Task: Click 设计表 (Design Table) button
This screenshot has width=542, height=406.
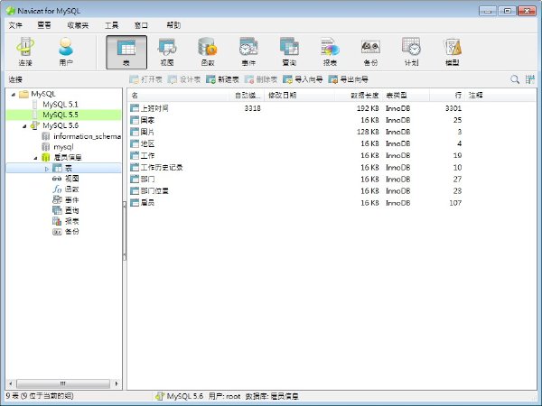Action: tap(184, 79)
